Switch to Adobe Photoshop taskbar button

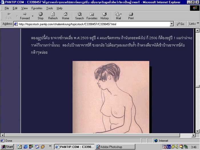click(x=115, y=147)
